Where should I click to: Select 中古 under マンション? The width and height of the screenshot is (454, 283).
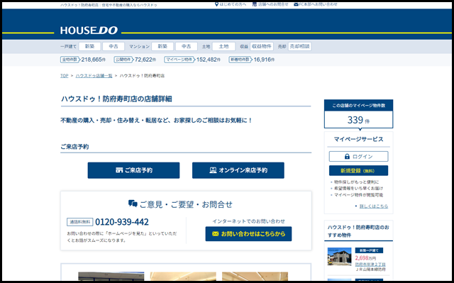187,46
